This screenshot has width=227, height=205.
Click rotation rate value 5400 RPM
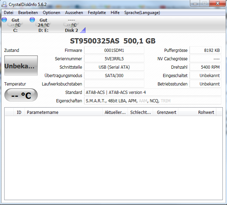coord(205,67)
